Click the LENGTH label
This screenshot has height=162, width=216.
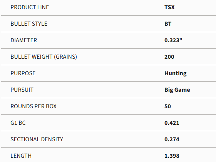(21, 156)
